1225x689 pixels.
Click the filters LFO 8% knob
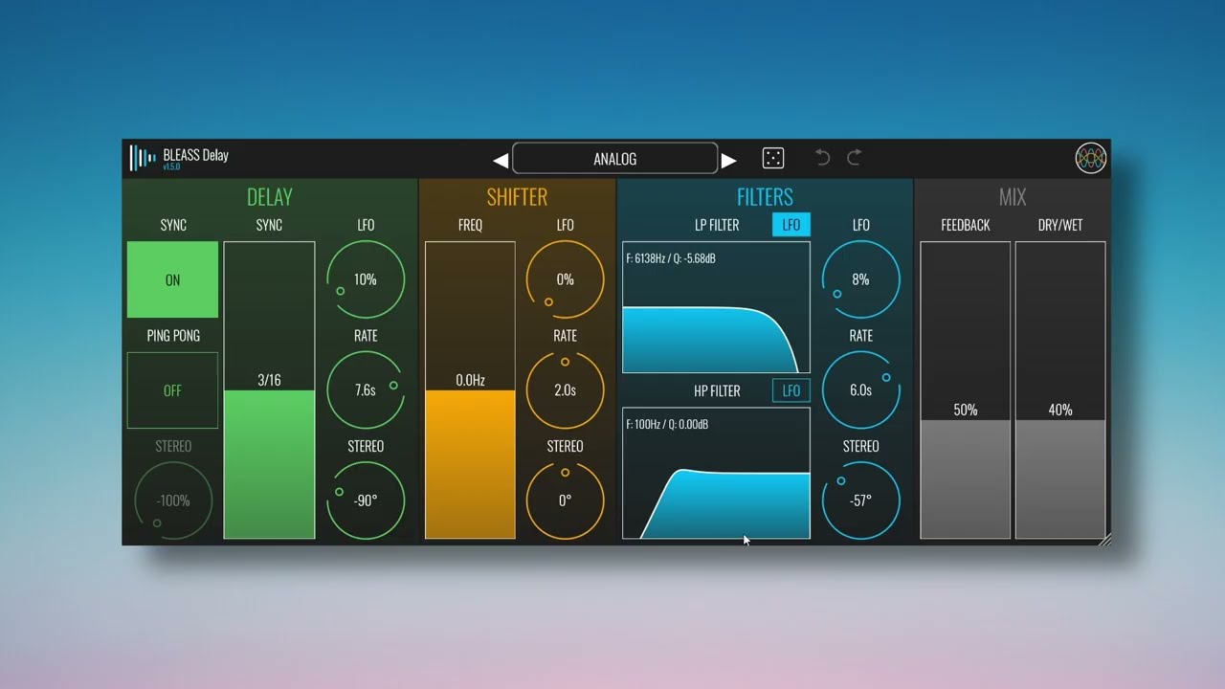tap(861, 279)
